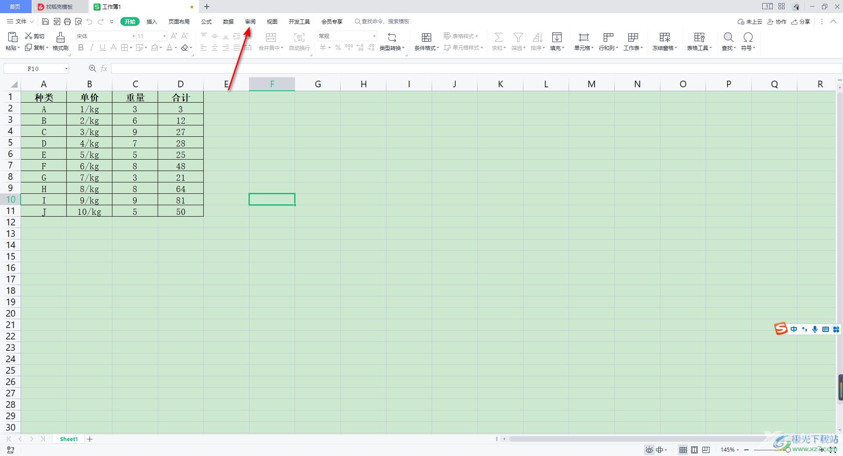Open Print Preview from quick access toolbar

pyautogui.click(x=79, y=21)
